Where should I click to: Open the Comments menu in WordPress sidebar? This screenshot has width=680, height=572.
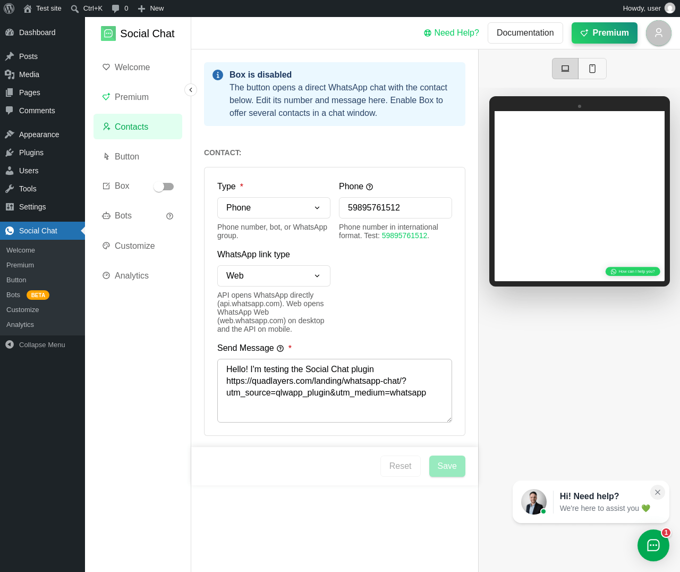click(42, 111)
